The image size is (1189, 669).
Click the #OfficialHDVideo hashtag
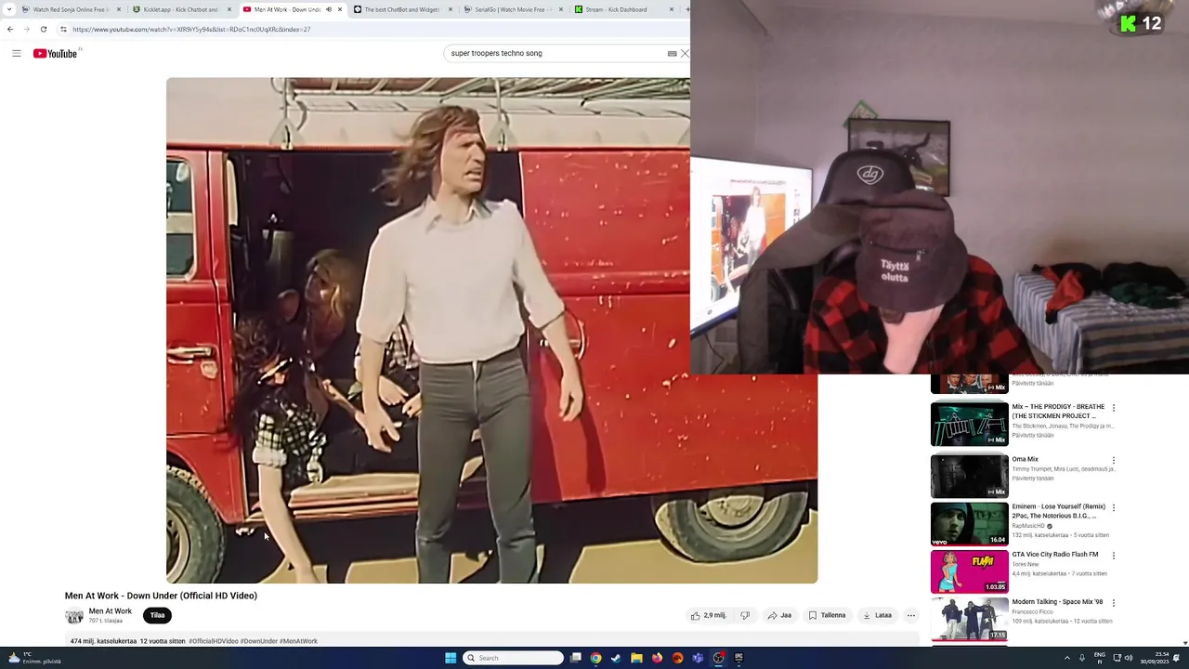click(x=214, y=641)
